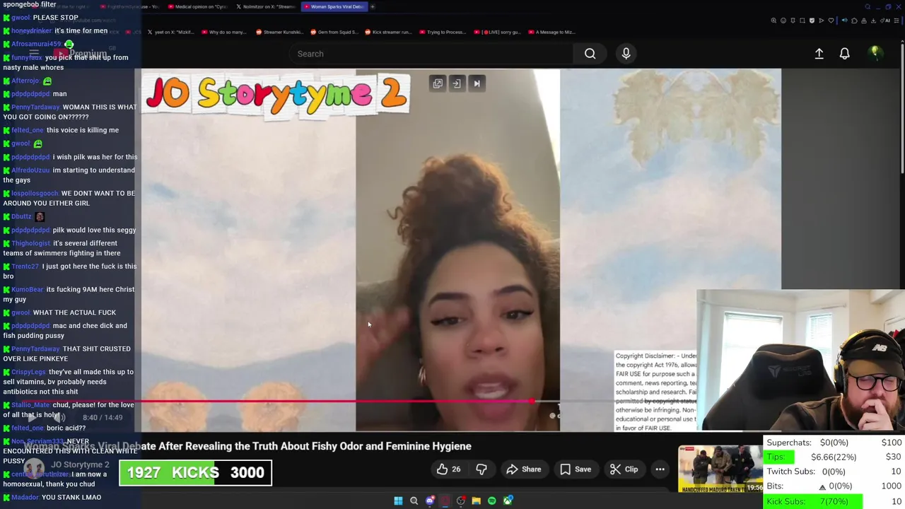Open more actions three-dot menu
This screenshot has height=509, width=905.
tap(660, 469)
